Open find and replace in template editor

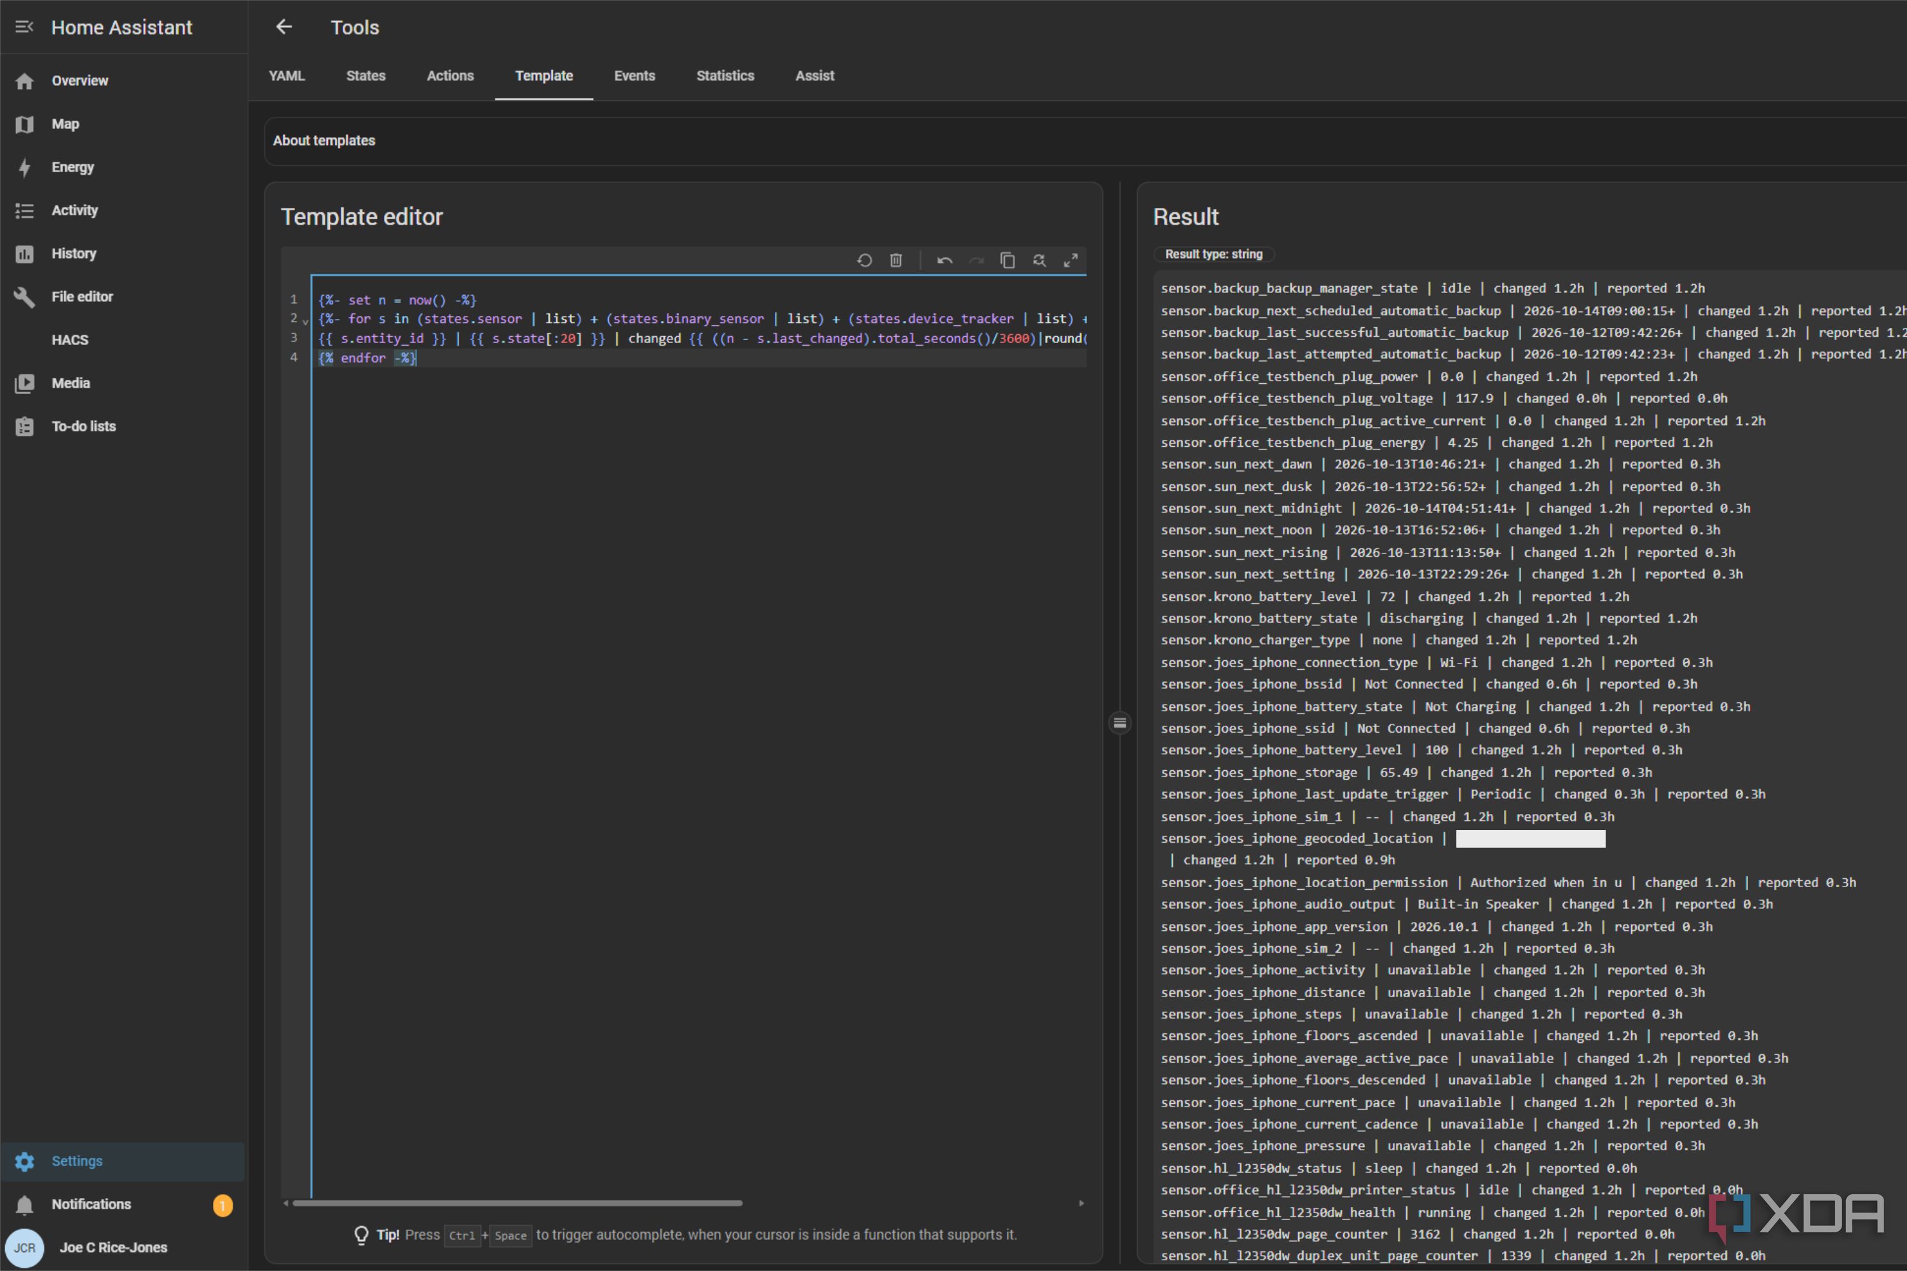point(1039,260)
